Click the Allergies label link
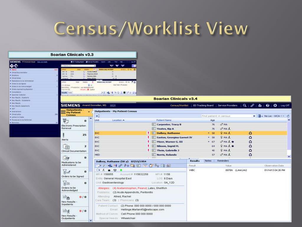This screenshot has width=302, height=227. (x=104, y=188)
